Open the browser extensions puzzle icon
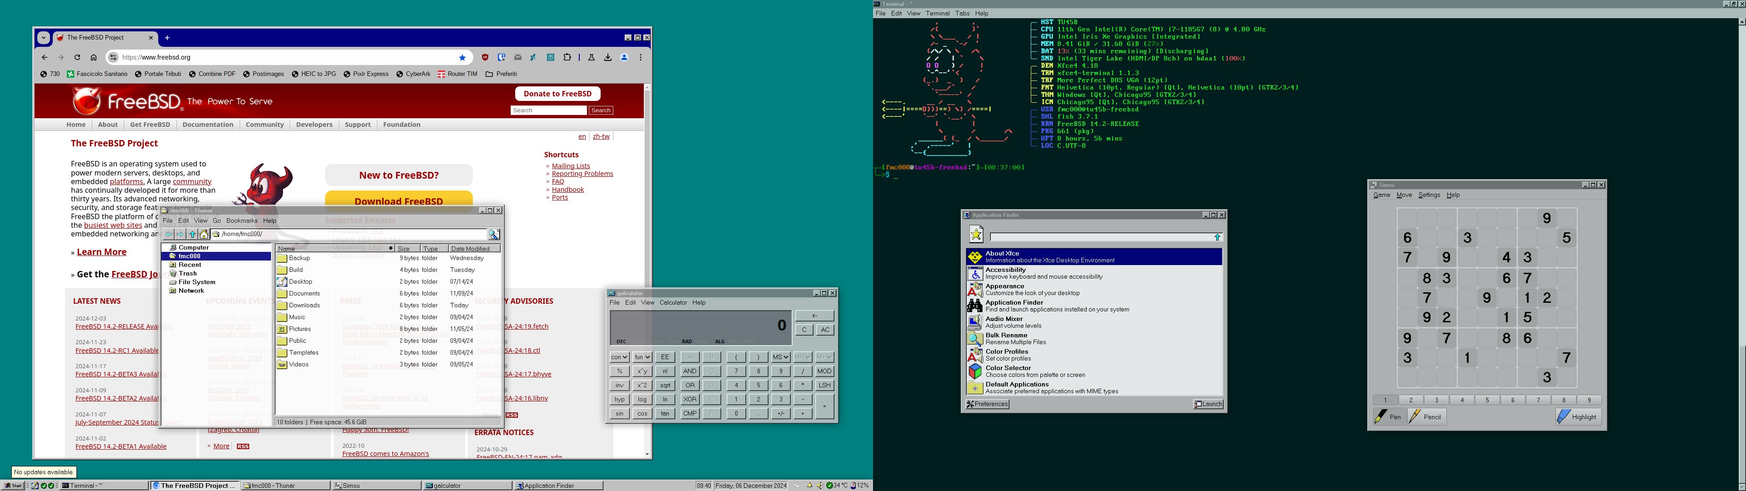Screen dimensions: 1746x491 (567, 58)
